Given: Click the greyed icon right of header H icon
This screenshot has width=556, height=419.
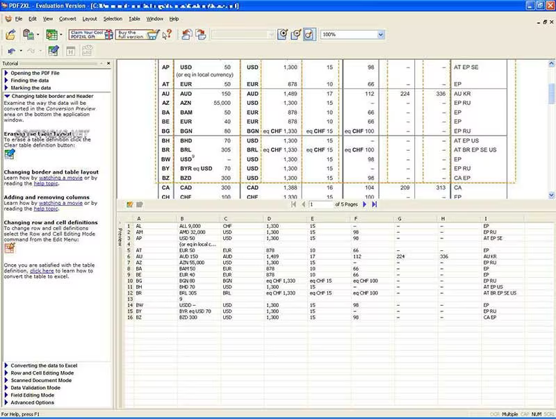Looking at the screenshot, I should tap(88, 51).
